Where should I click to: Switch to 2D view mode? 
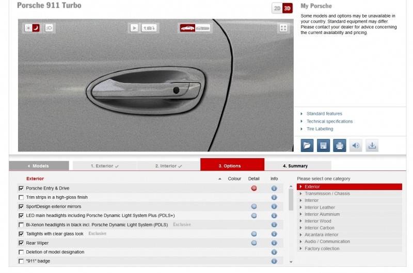coord(277,8)
